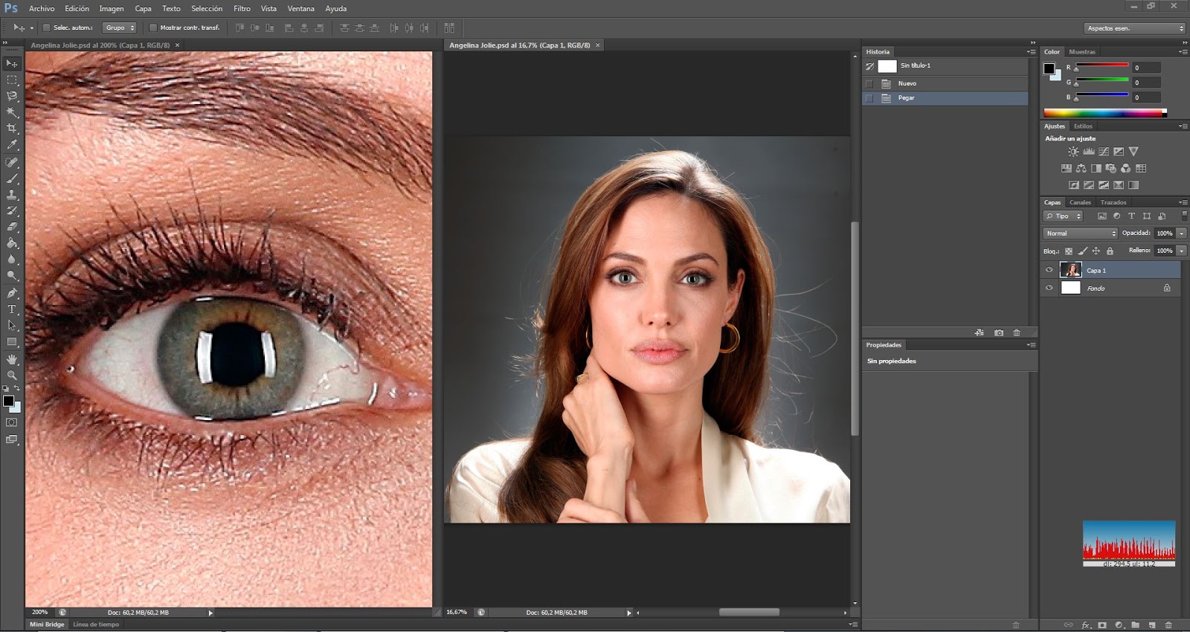This screenshot has height=632, width=1190.
Task: Toggle lock transparent pixels
Action: pos(1069,251)
